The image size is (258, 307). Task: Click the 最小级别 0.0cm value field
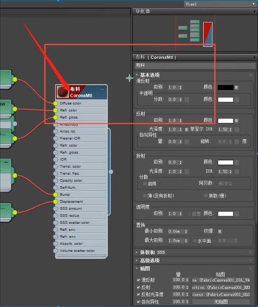[176, 232]
